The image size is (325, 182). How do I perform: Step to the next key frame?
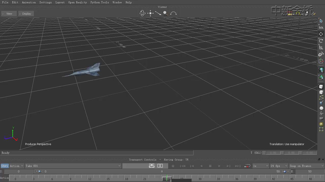point(228,166)
